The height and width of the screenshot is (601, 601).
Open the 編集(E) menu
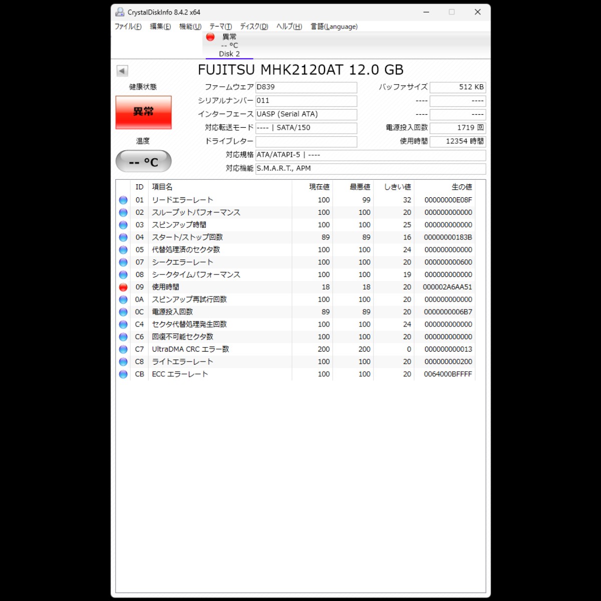click(160, 27)
